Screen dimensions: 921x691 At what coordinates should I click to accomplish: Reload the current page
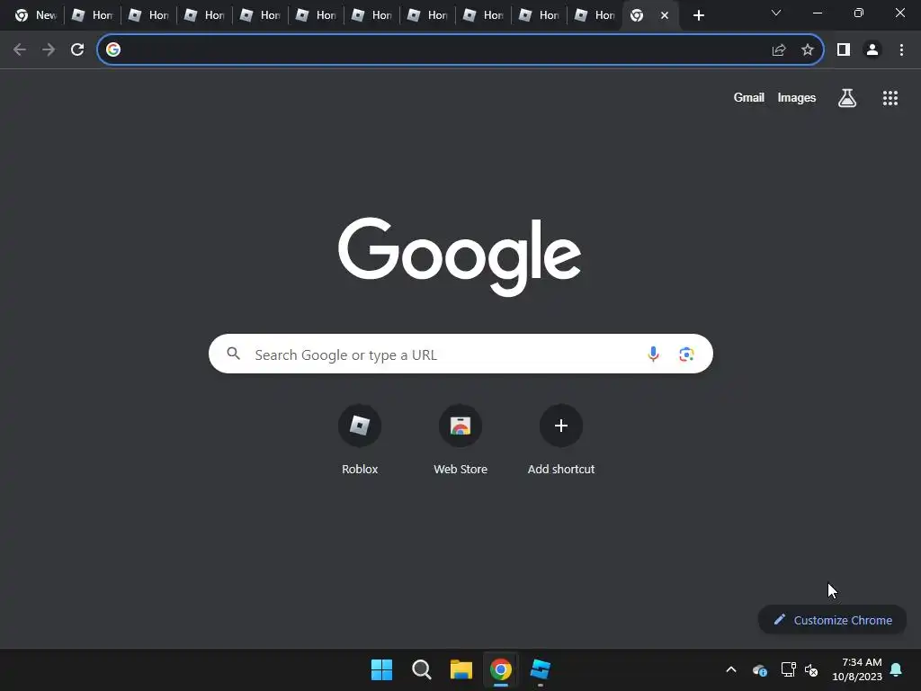tap(77, 50)
